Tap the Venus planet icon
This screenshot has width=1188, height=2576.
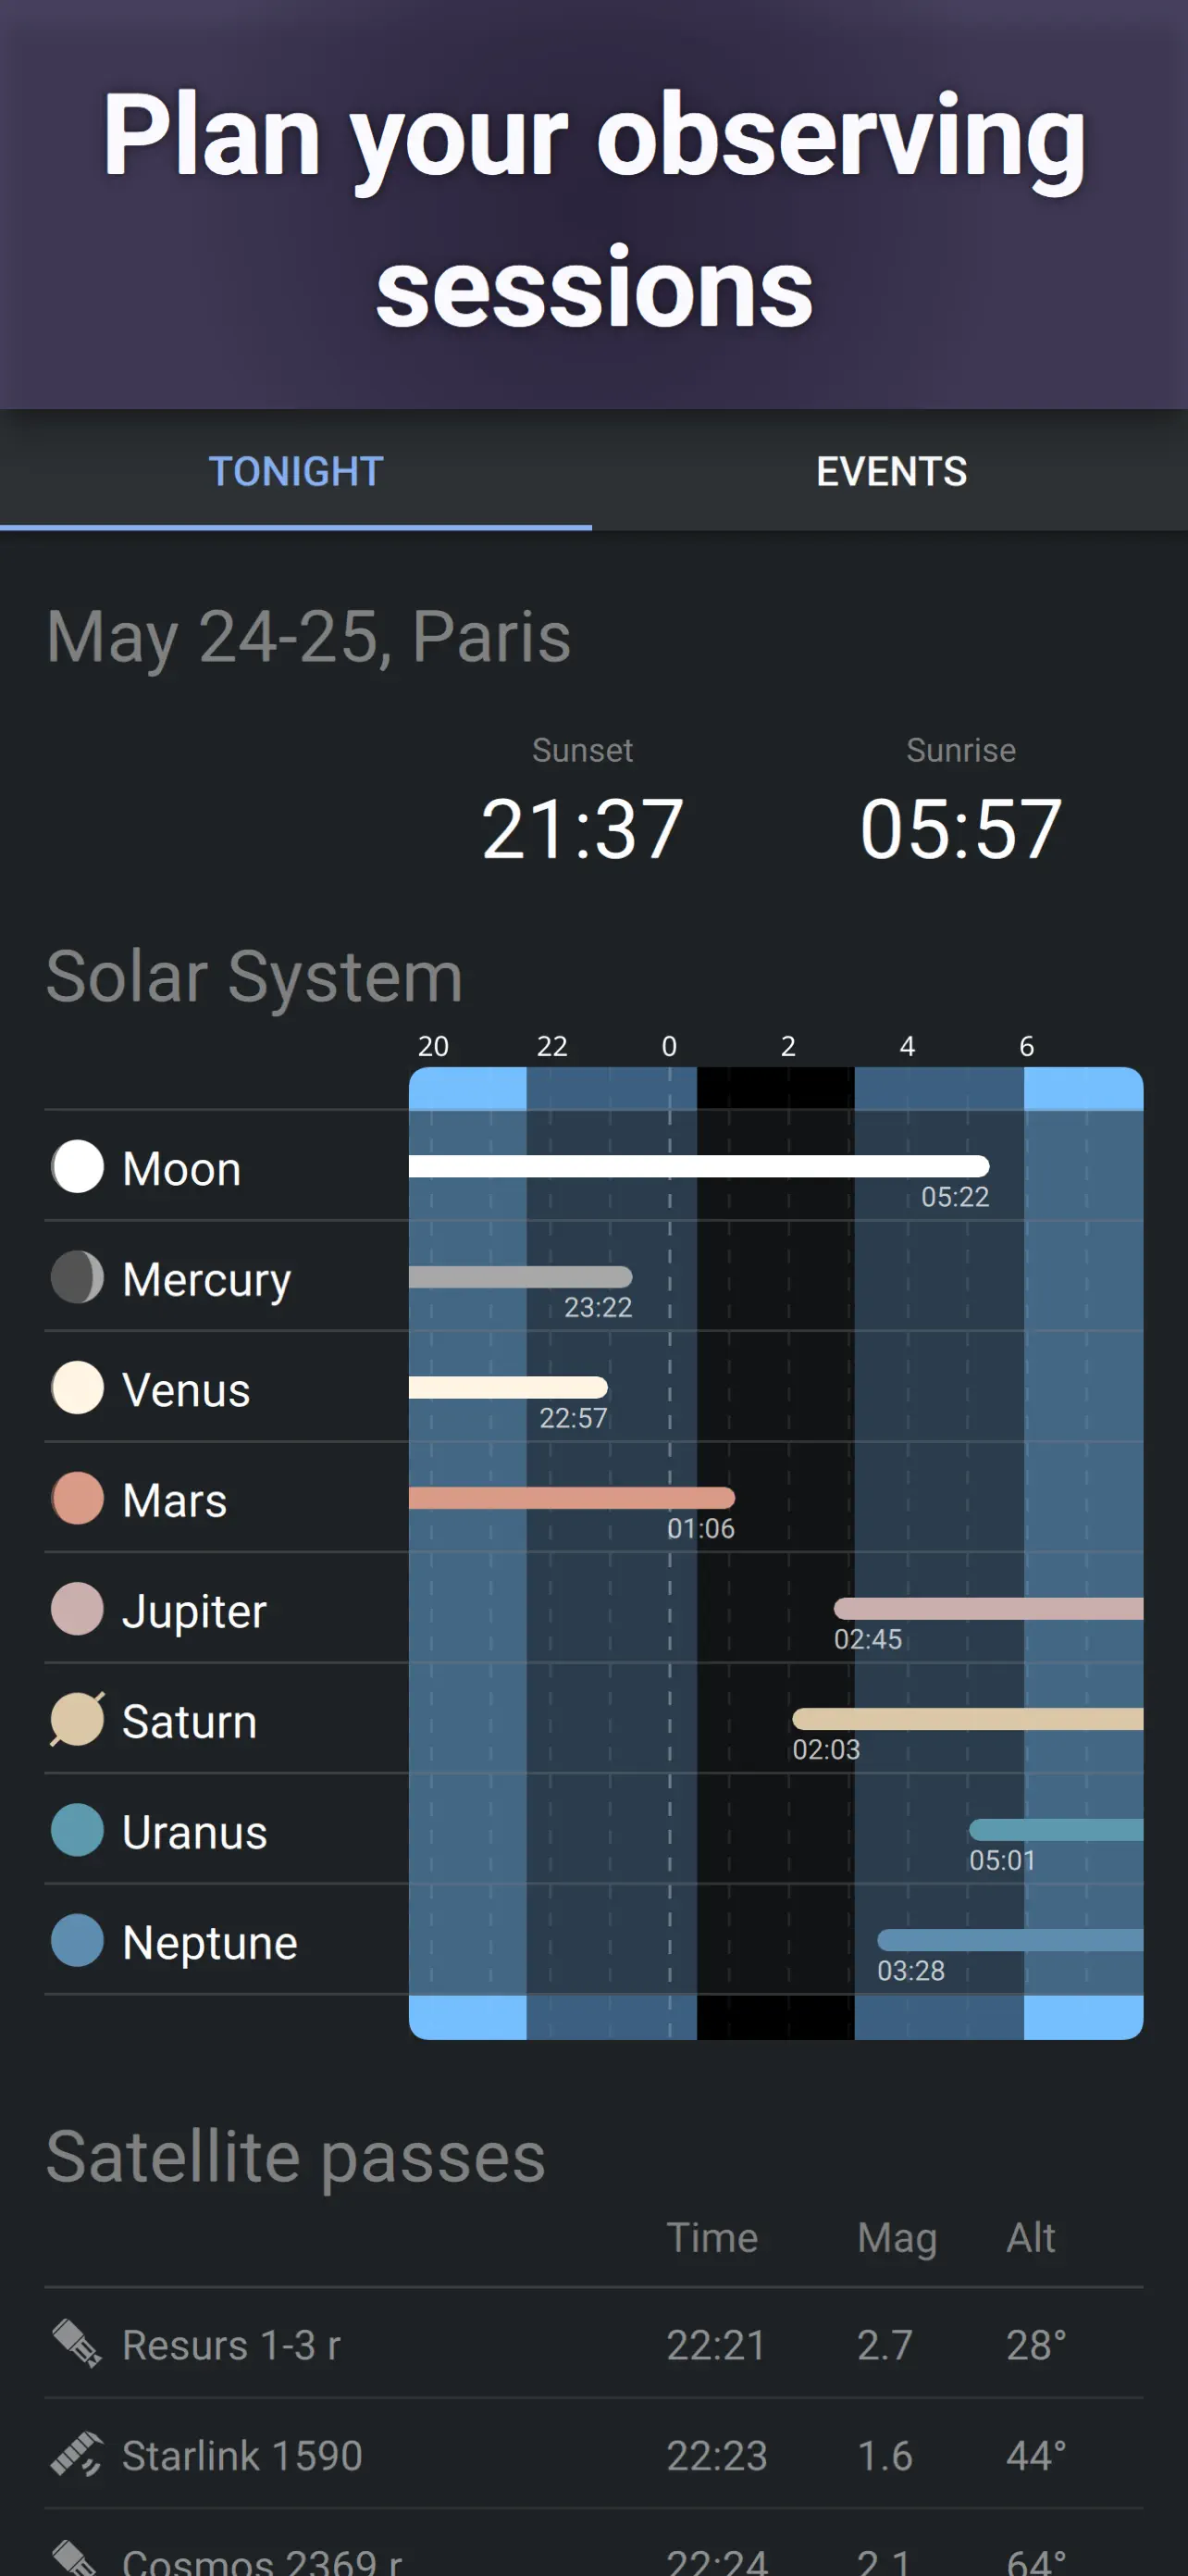point(77,1388)
